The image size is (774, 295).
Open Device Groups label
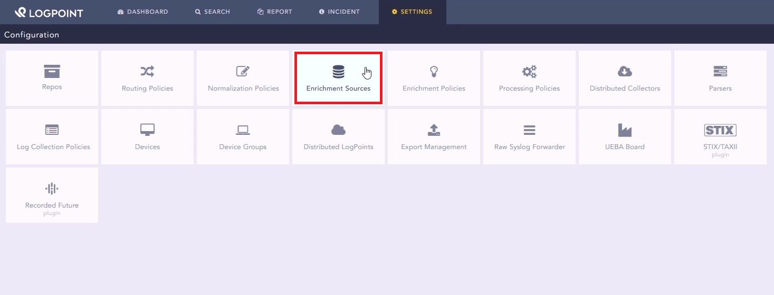click(243, 147)
